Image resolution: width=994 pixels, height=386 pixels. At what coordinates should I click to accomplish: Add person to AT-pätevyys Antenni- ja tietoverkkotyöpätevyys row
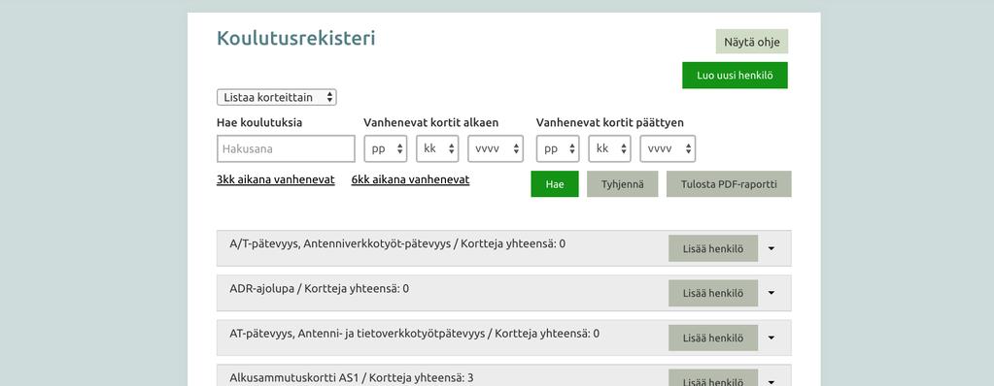(x=713, y=338)
